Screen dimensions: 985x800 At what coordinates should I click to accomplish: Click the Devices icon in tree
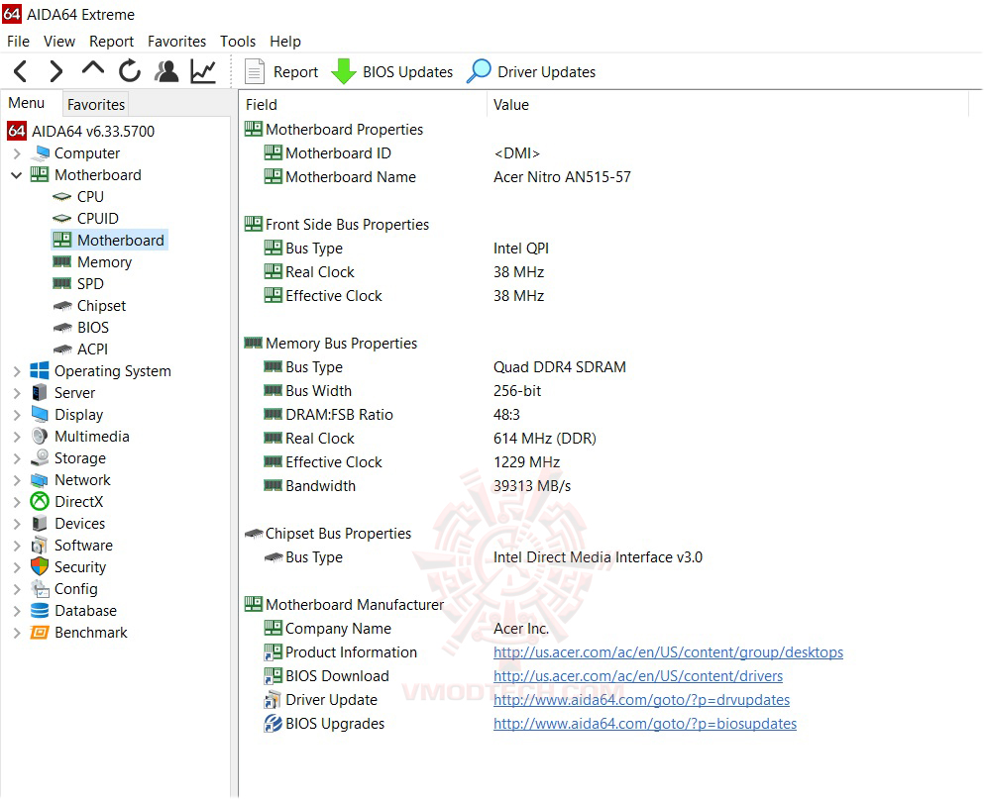[40, 524]
